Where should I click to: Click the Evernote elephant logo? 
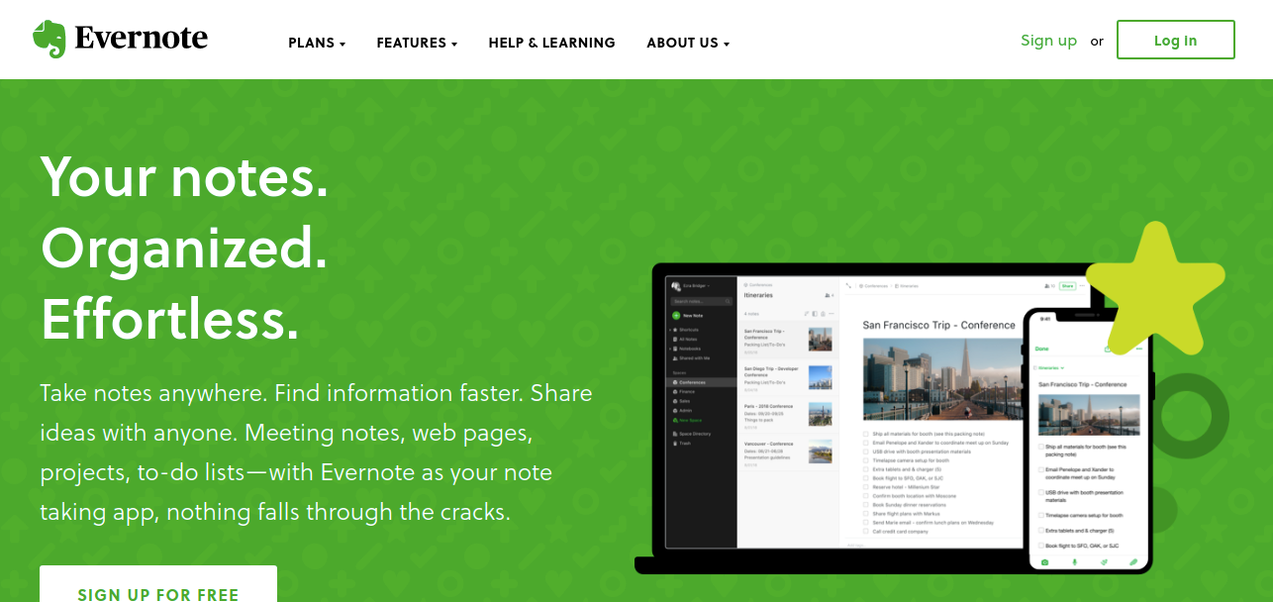49,40
